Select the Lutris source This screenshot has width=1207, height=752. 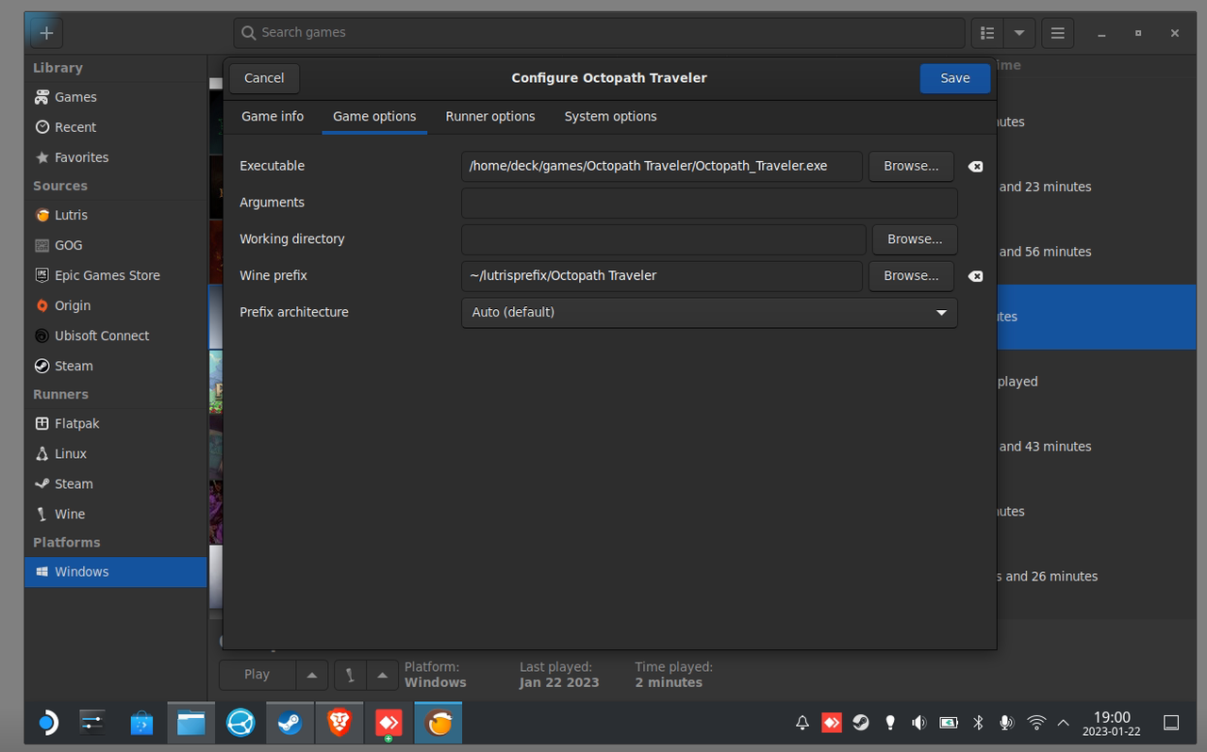pyautogui.click(x=115, y=215)
